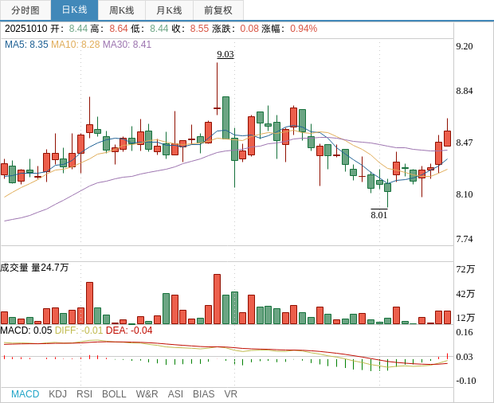Select the MACD indicator

(25, 394)
